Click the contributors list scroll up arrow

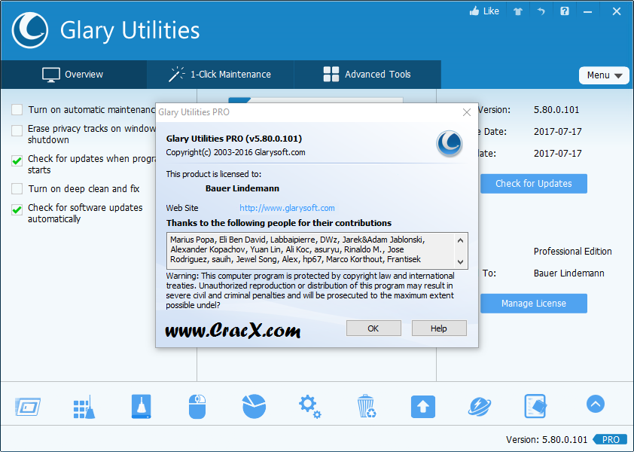460,240
